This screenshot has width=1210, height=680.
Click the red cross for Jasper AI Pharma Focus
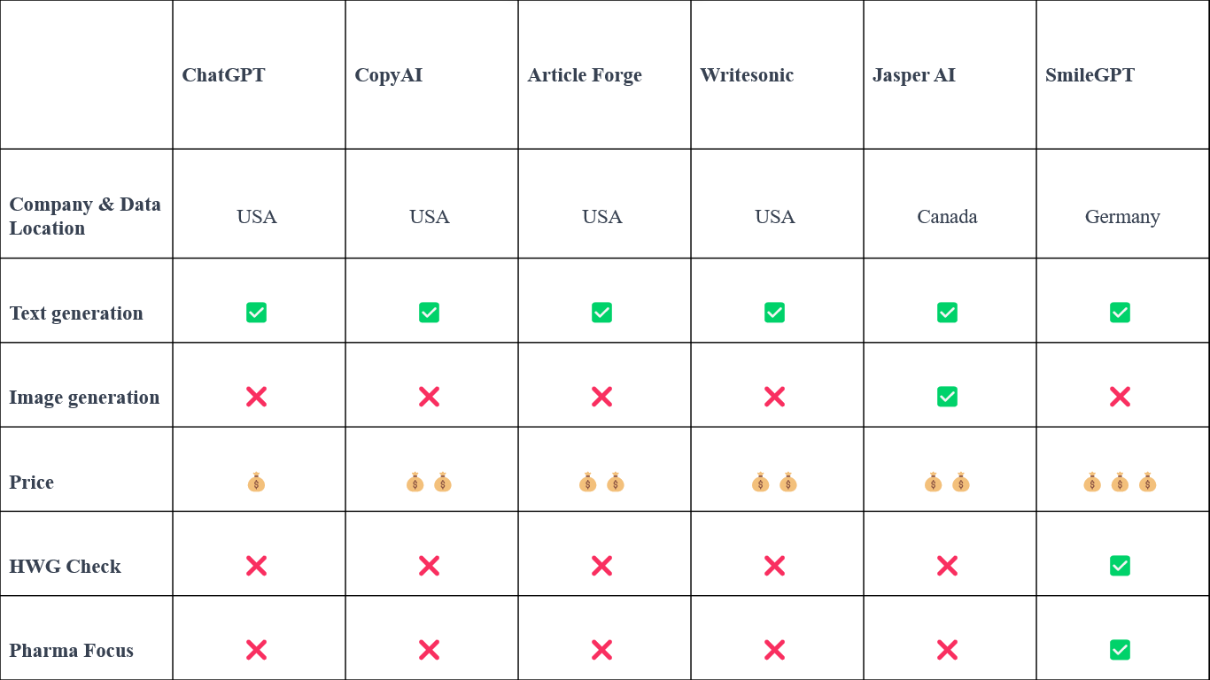coord(947,650)
